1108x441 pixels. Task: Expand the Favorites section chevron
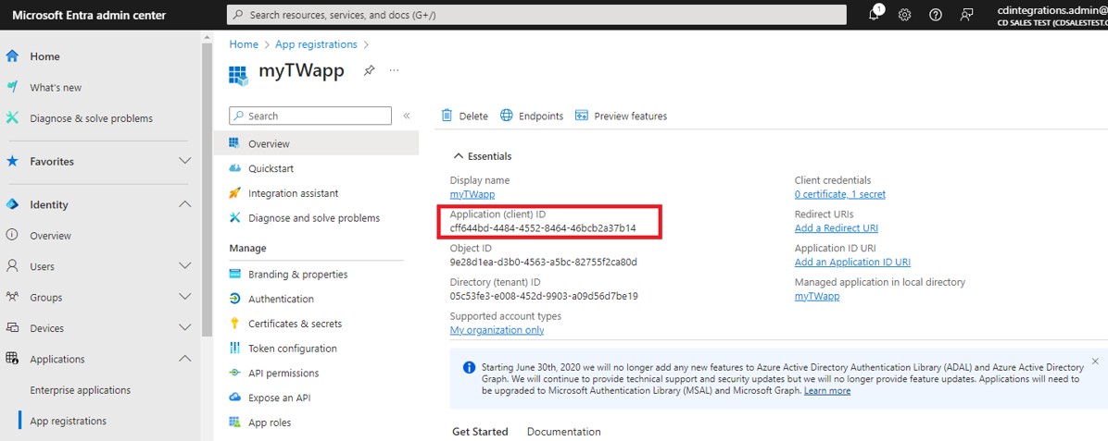click(x=185, y=161)
